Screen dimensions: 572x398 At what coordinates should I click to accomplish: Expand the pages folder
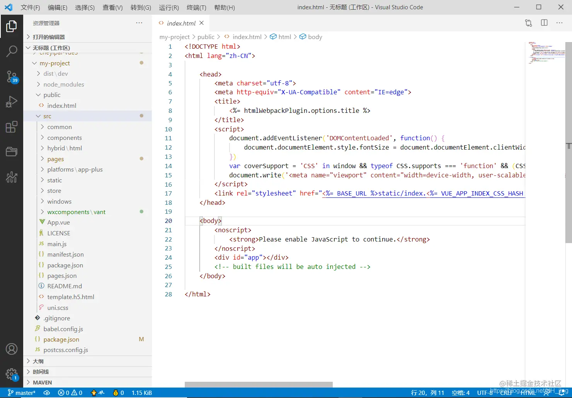tap(87, 159)
